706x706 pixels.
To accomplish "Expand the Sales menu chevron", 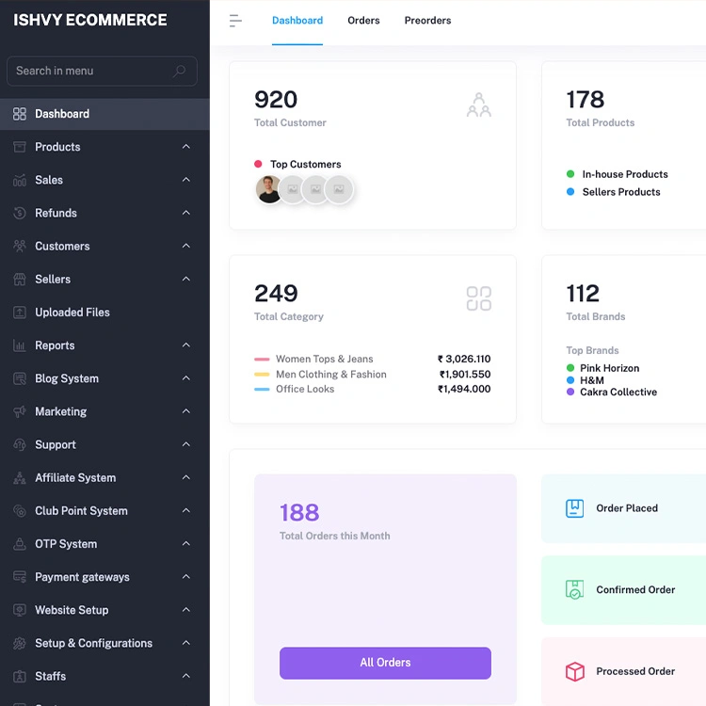I will click(185, 180).
